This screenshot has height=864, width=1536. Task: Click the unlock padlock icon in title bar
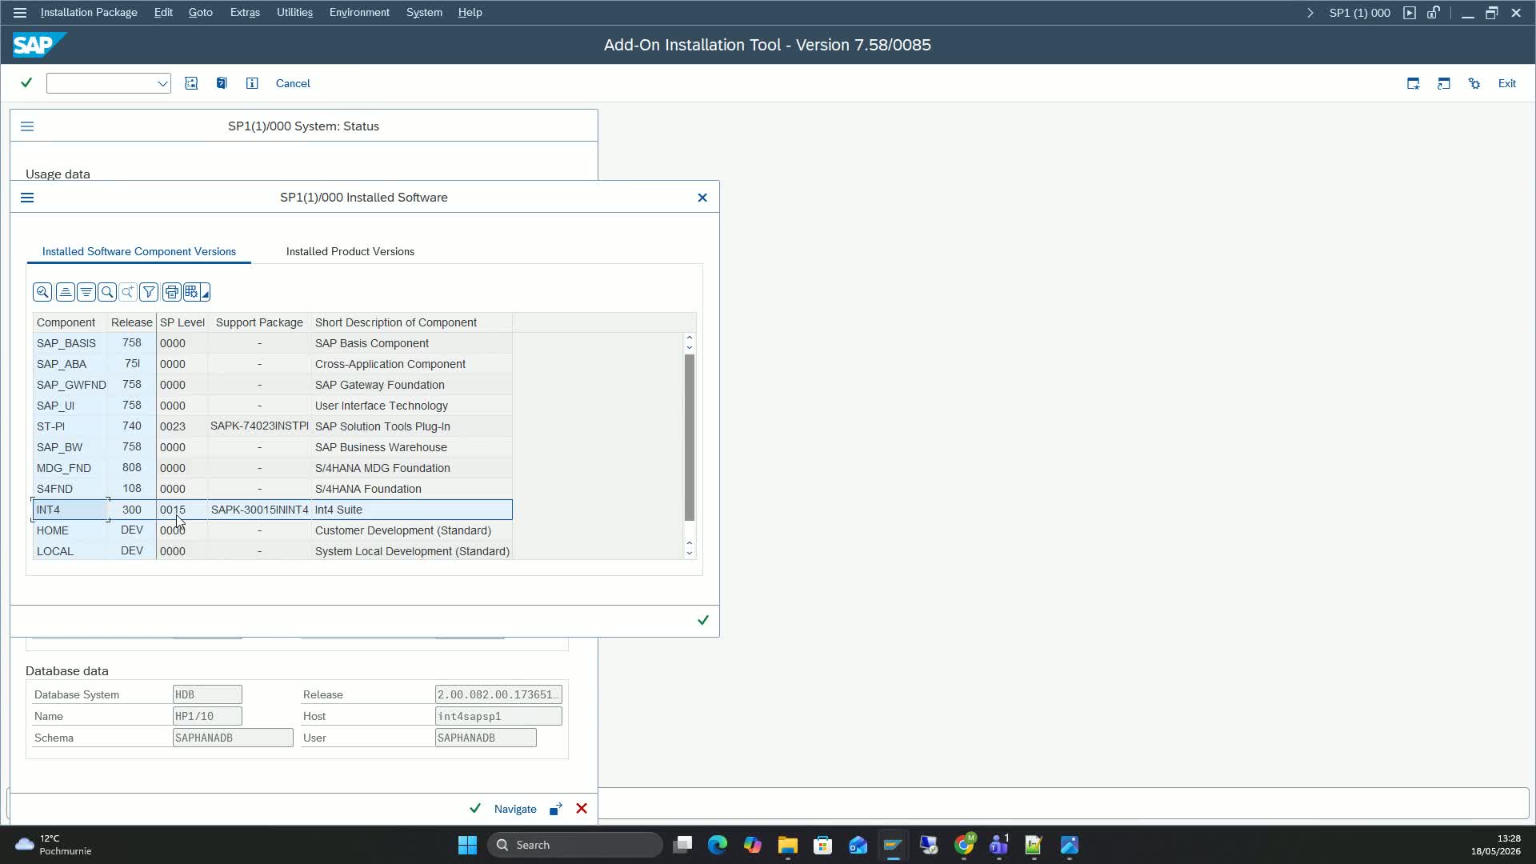1434,13
